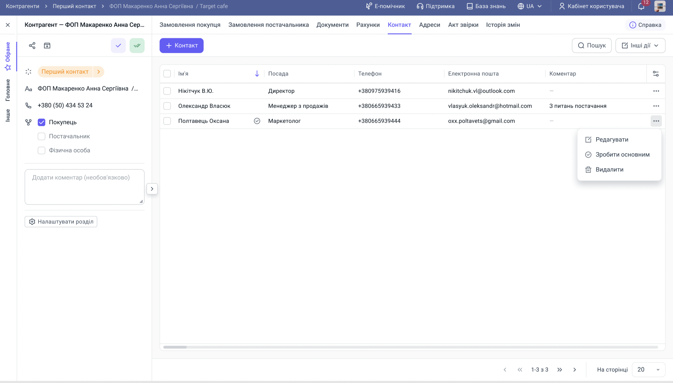Open three-dots menu for Нікітчук В.Ю. row

656,91
